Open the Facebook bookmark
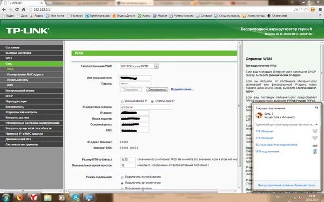This screenshot has height=202, width=324. tap(75, 16)
